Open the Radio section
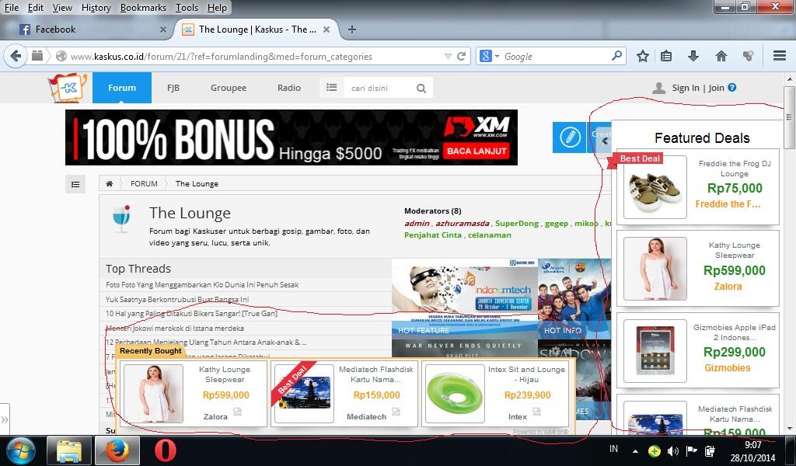 (289, 88)
